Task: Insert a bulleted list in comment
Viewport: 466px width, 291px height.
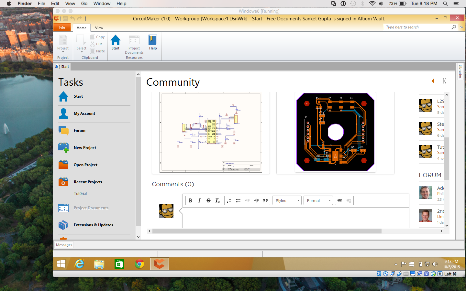Action: (x=238, y=200)
